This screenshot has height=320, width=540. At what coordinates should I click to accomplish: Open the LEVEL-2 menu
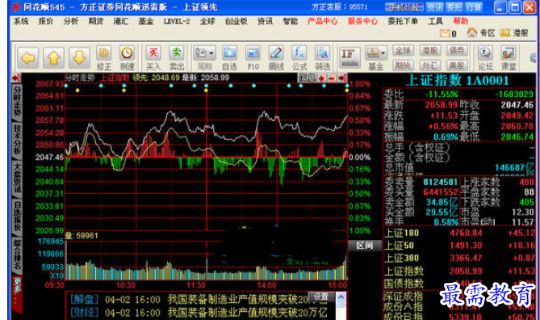coord(177,21)
